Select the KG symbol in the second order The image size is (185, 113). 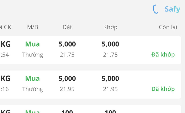(x=5, y=78)
